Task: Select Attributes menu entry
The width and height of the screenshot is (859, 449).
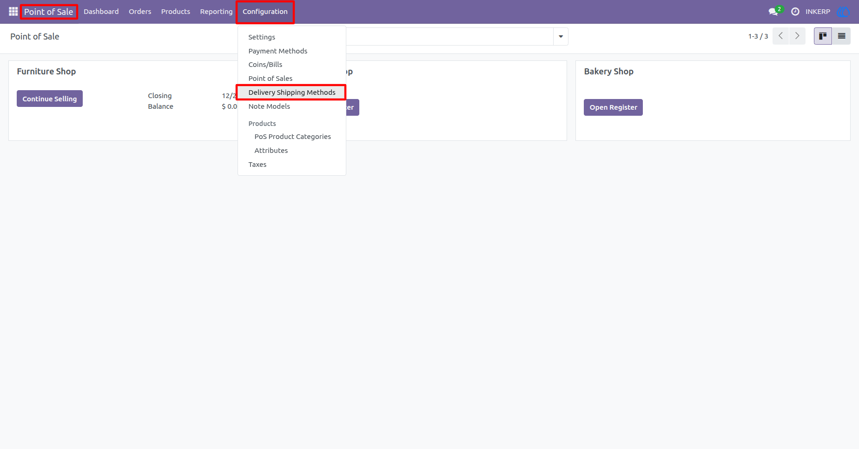Action: pyautogui.click(x=292, y=151)
